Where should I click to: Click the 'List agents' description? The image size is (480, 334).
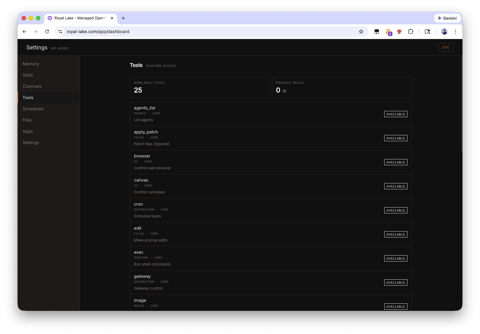tap(144, 120)
